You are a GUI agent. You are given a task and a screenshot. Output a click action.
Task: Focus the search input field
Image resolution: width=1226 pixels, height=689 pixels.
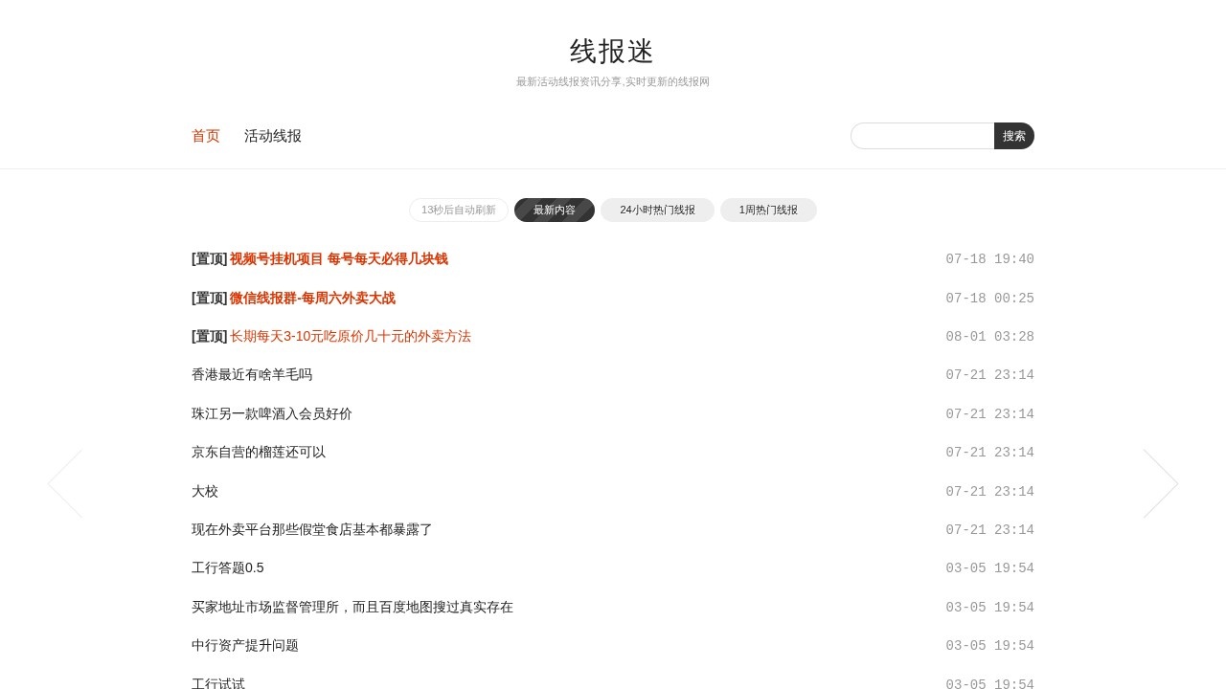click(x=922, y=136)
